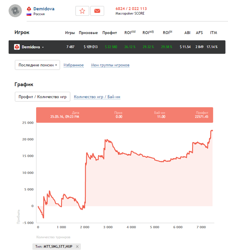The height and width of the screenshot is (250, 228).
Task: Click the ITM column header
Action: (x=214, y=33)
